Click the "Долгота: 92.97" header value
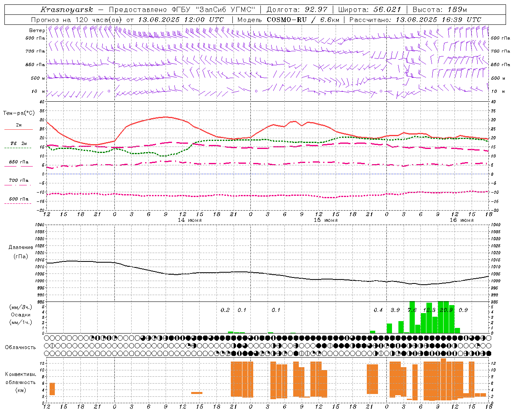This screenshot has height=410, width=512. click(297, 10)
